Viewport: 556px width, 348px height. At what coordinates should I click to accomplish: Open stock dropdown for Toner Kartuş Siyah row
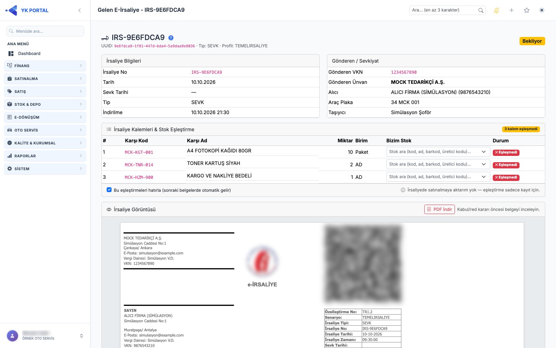[x=438, y=164]
